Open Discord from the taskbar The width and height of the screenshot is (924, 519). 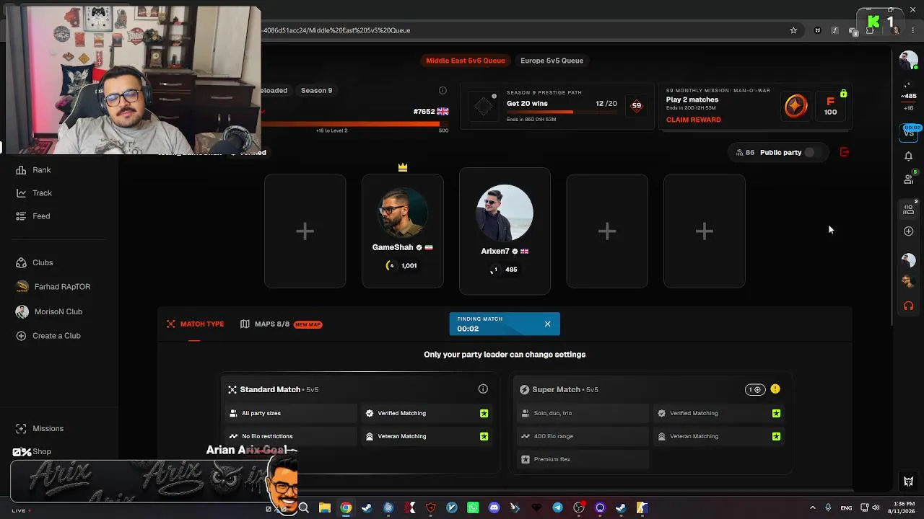coord(494,508)
